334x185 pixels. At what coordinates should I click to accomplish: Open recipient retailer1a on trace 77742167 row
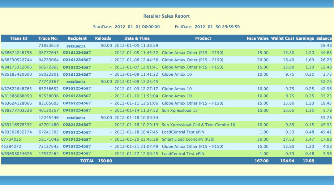pos(76,82)
